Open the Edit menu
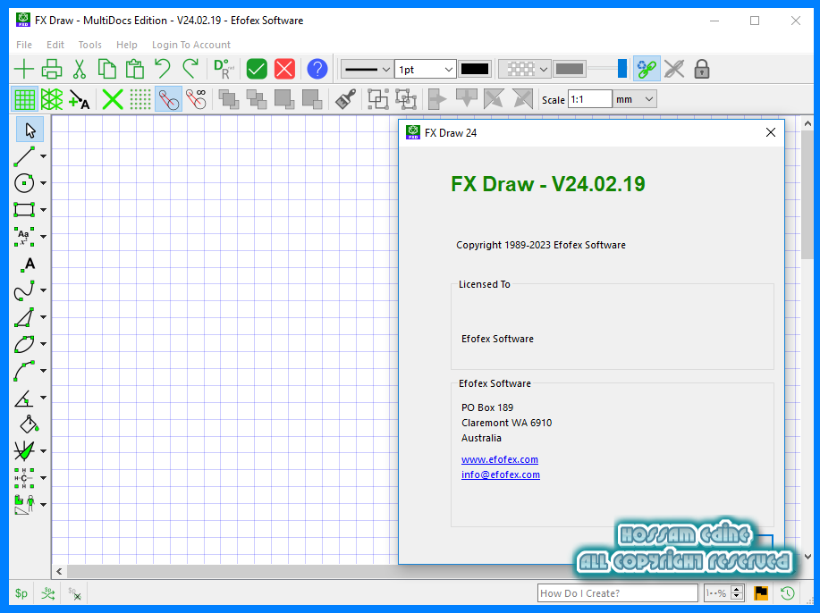 click(55, 45)
